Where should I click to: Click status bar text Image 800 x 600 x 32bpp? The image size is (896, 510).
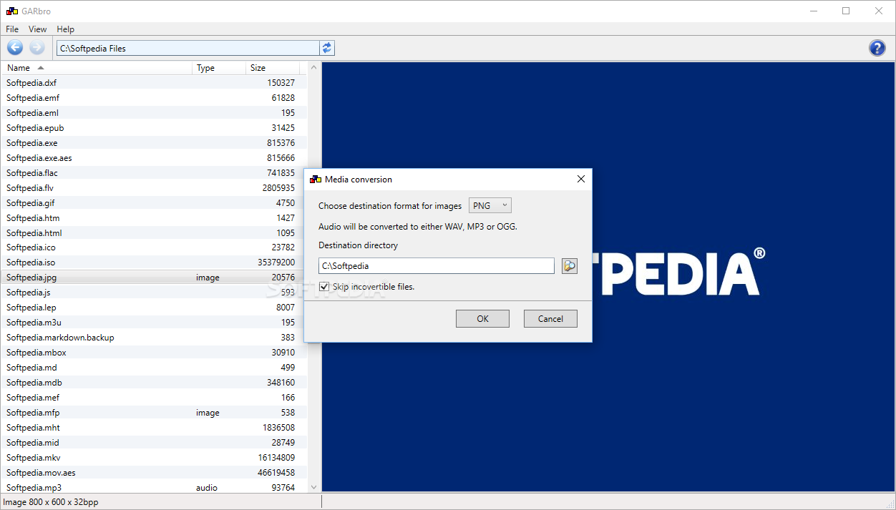tap(51, 502)
